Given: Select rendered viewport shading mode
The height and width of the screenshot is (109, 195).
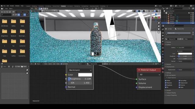Looking at the screenshot, I should (155, 11).
